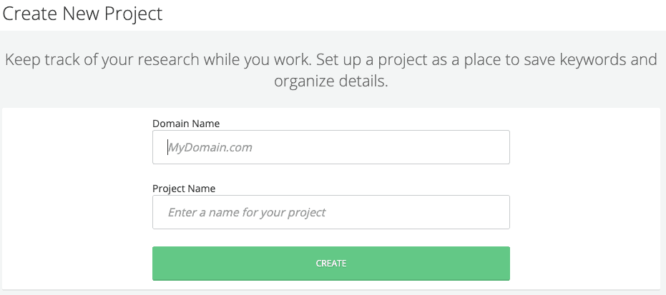Click the word "Project" in the heading
The width and height of the screenshot is (666, 295).
[x=134, y=14]
